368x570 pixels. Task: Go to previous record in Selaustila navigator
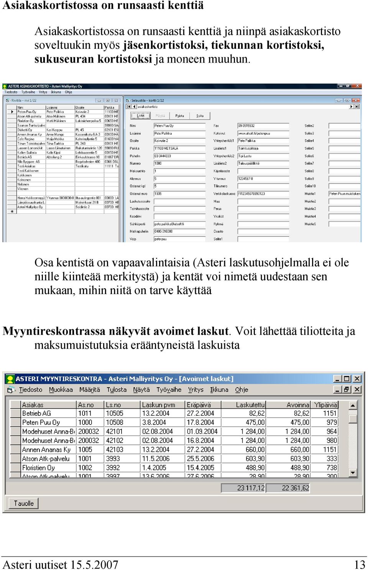tap(134, 107)
